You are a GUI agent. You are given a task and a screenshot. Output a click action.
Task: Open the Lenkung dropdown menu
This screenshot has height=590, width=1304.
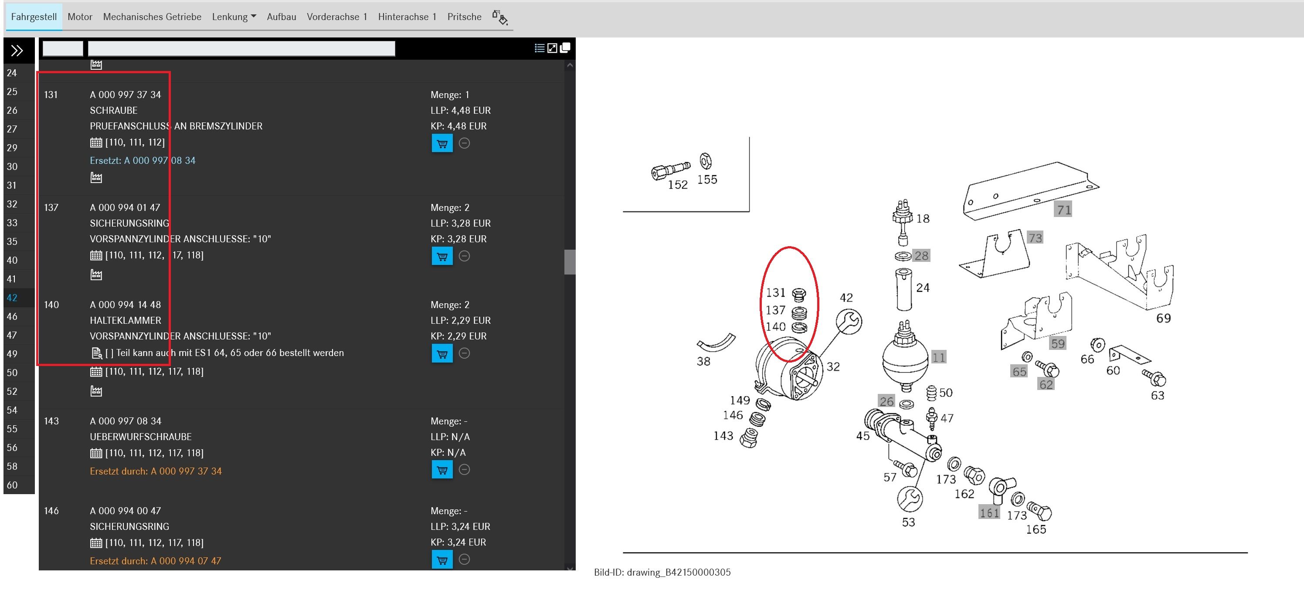click(x=234, y=17)
